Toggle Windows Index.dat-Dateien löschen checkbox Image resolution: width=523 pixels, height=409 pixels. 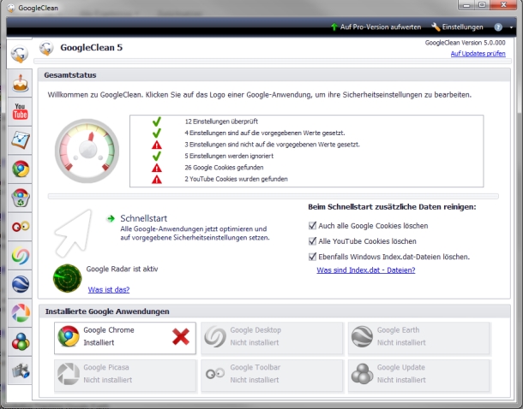(313, 257)
